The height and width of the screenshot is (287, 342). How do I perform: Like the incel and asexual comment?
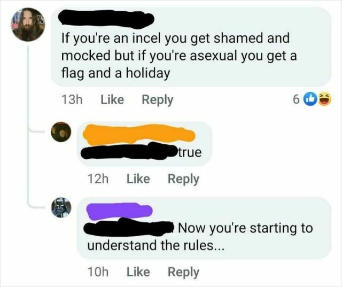(x=112, y=100)
